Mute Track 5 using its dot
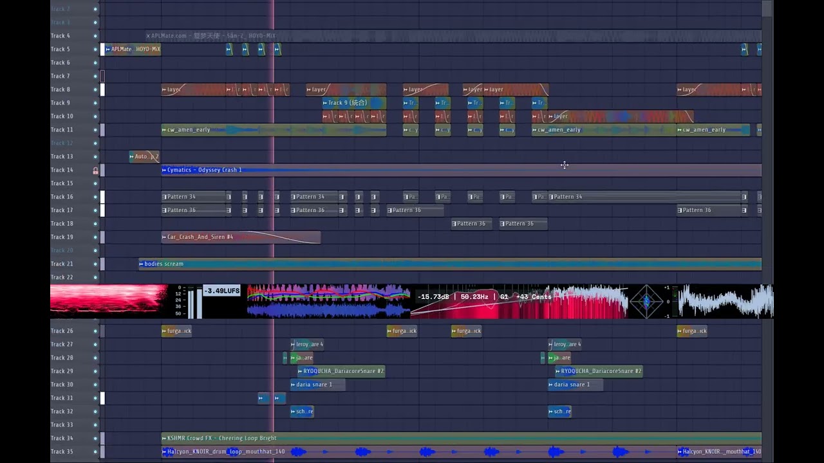 pyautogui.click(x=95, y=50)
